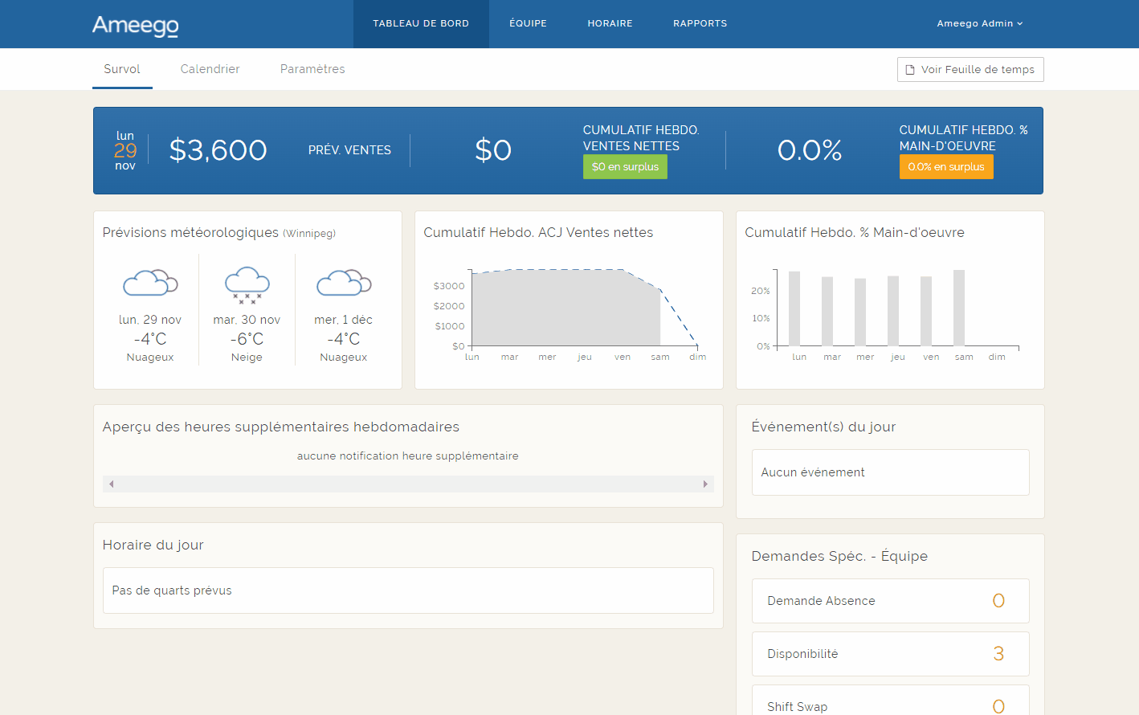Open the Demande Absence requests row

click(890, 601)
